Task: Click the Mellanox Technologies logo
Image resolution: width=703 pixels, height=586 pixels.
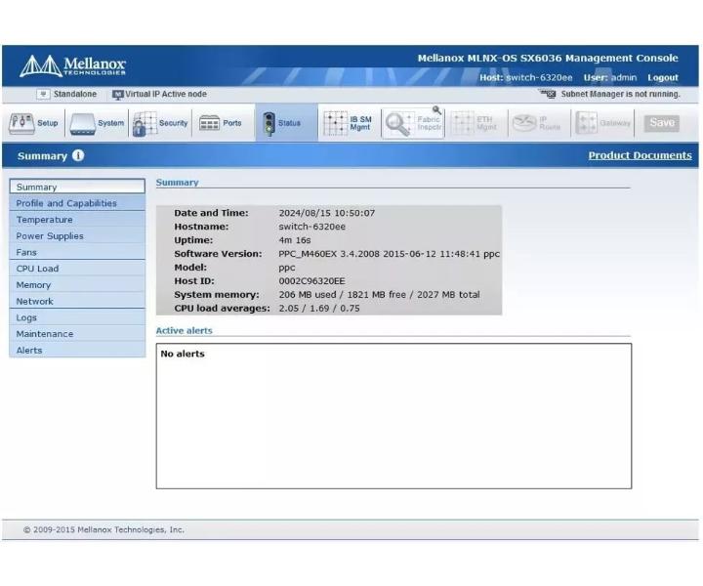Action: [72, 65]
